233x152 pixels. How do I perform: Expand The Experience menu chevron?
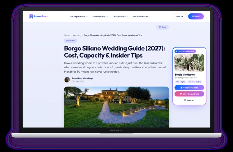pyautogui.click(x=87, y=17)
